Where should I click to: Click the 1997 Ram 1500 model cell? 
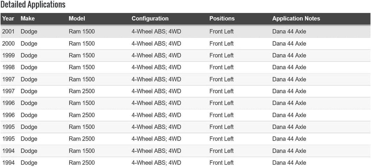[x=82, y=79]
